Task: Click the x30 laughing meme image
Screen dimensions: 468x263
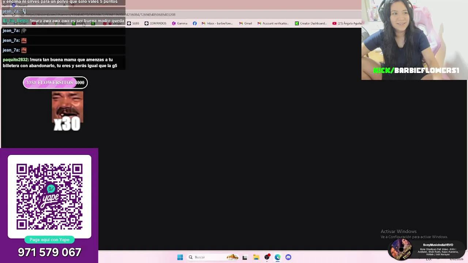Action: (67, 111)
